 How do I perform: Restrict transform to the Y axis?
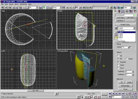pyautogui.click(x=70, y=7)
